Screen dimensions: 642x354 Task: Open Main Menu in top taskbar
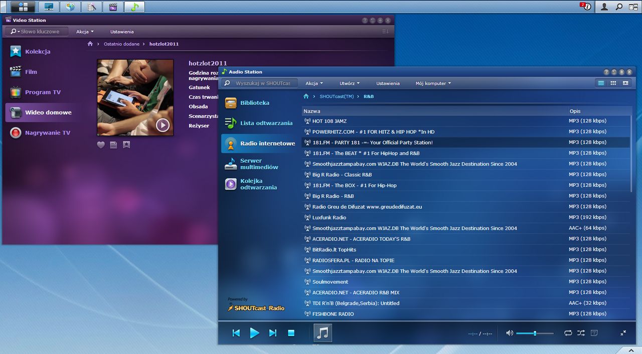(x=23, y=7)
